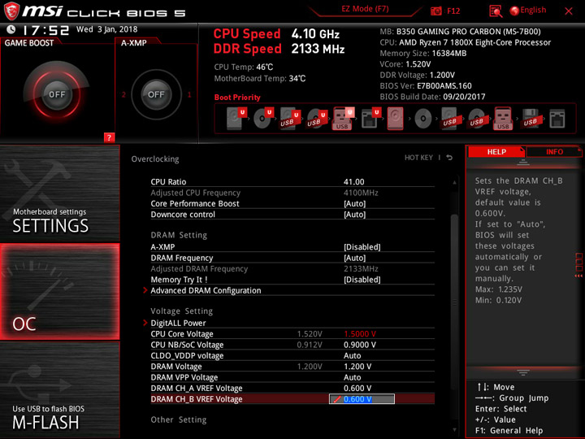This screenshot has width=585, height=439.
Task: Select the UEFI USB CD/DVD boot icon
Action: [x=317, y=119]
